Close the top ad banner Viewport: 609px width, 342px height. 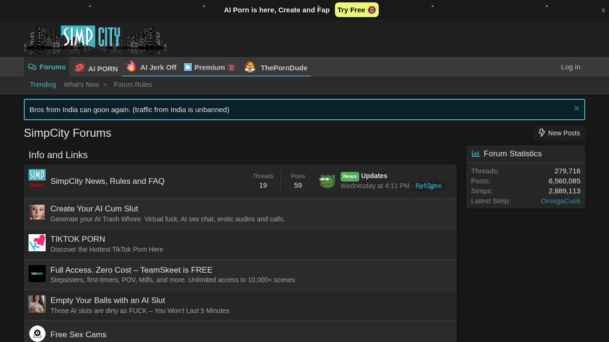tap(603, 10)
